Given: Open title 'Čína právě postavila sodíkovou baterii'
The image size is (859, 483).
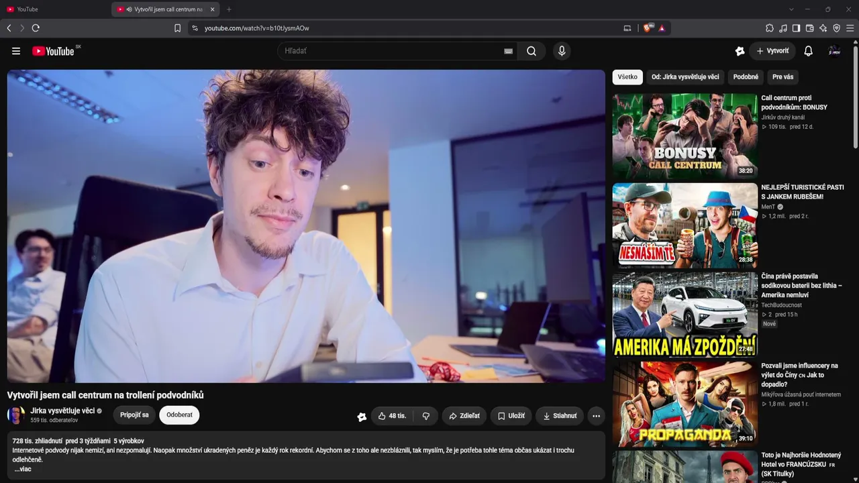Looking at the screenshot, I should pyautogui.click(x=801, y=286).
